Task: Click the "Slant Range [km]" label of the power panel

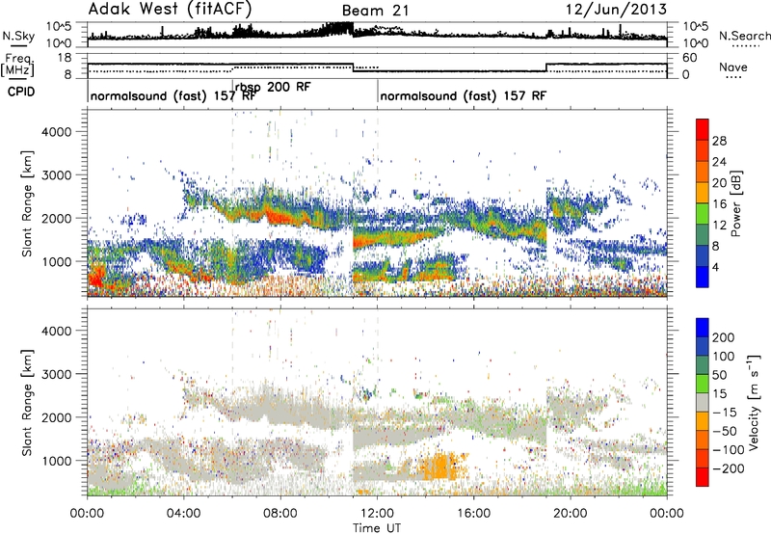Action: pos(27,203)
